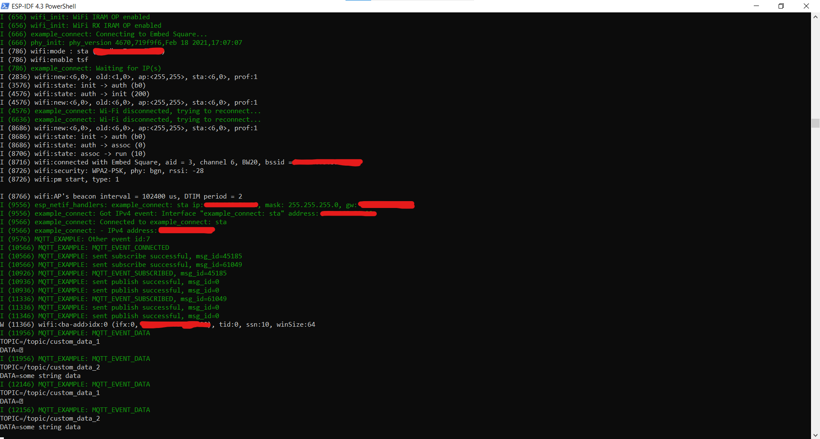Click the 'phy_init: phy_version 4670' line
Image resolution: width=820 pixels, height=439 pixels.
(x=121, y=43)
